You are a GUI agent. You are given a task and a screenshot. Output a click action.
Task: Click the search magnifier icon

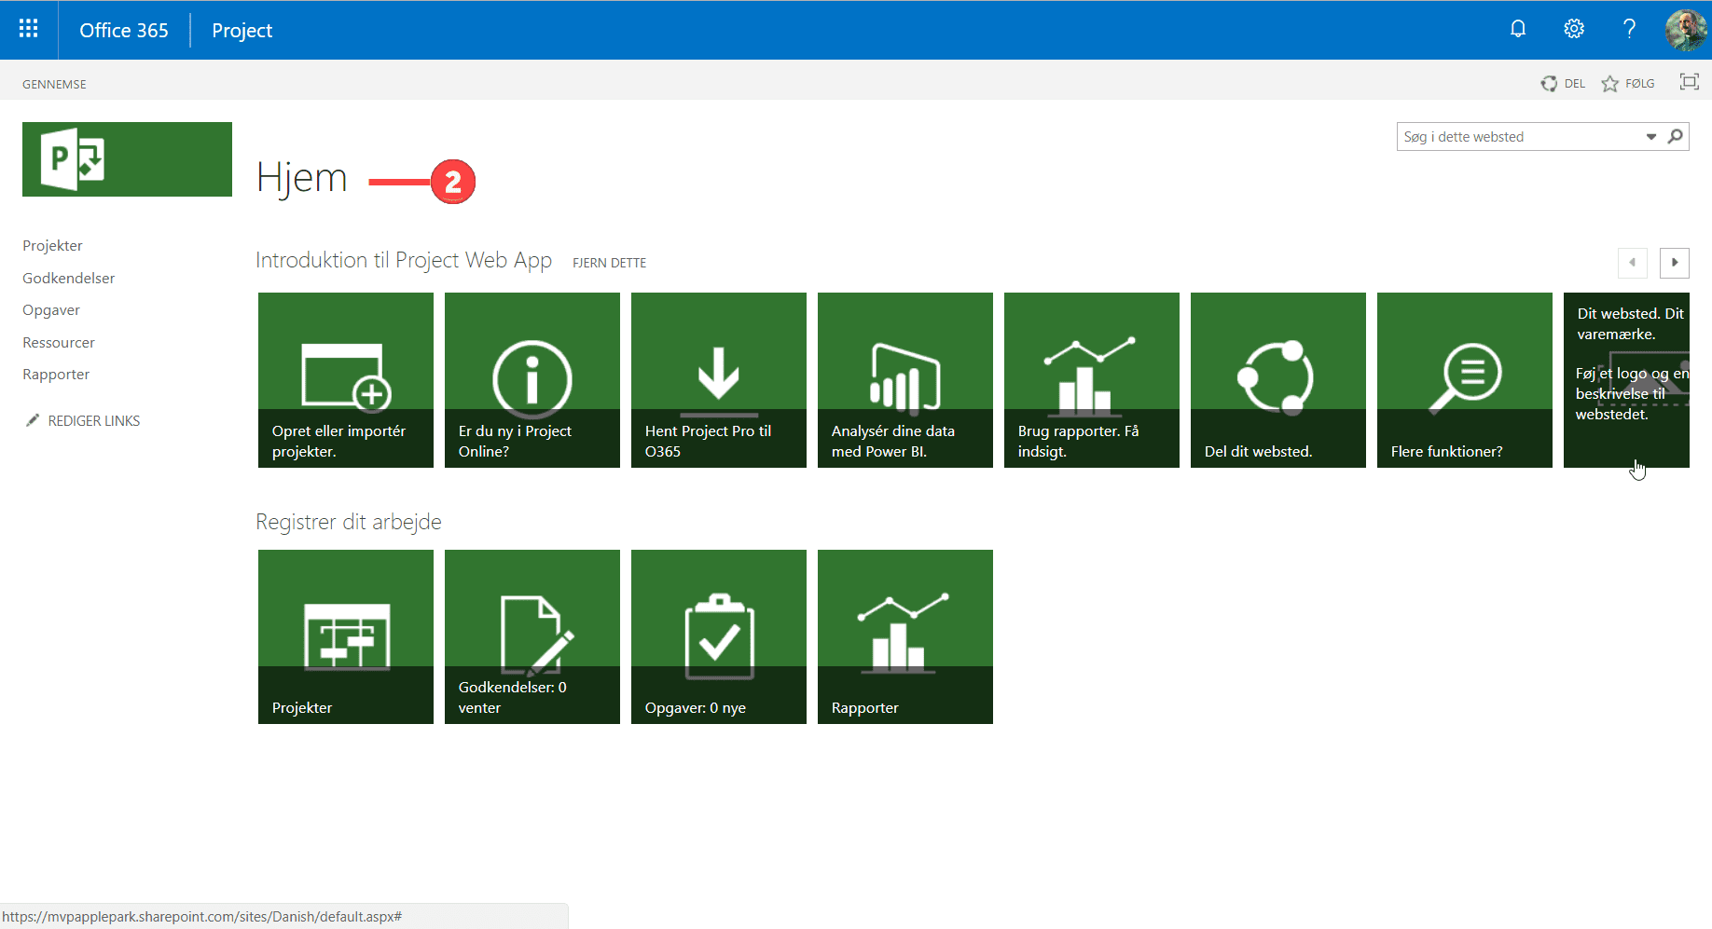coord(1676,136)
